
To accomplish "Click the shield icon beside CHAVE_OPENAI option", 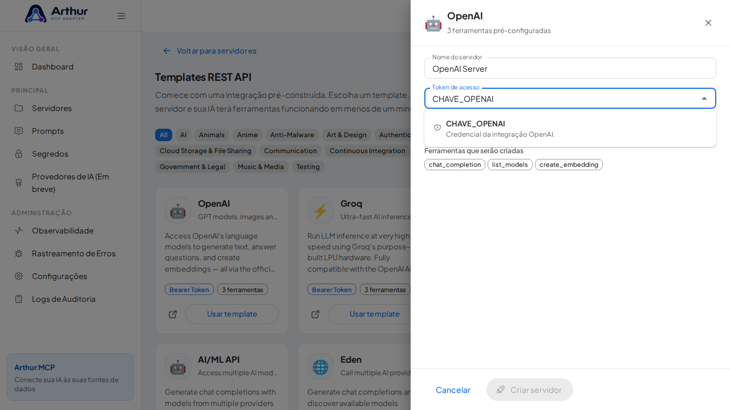I will point(437,128).
